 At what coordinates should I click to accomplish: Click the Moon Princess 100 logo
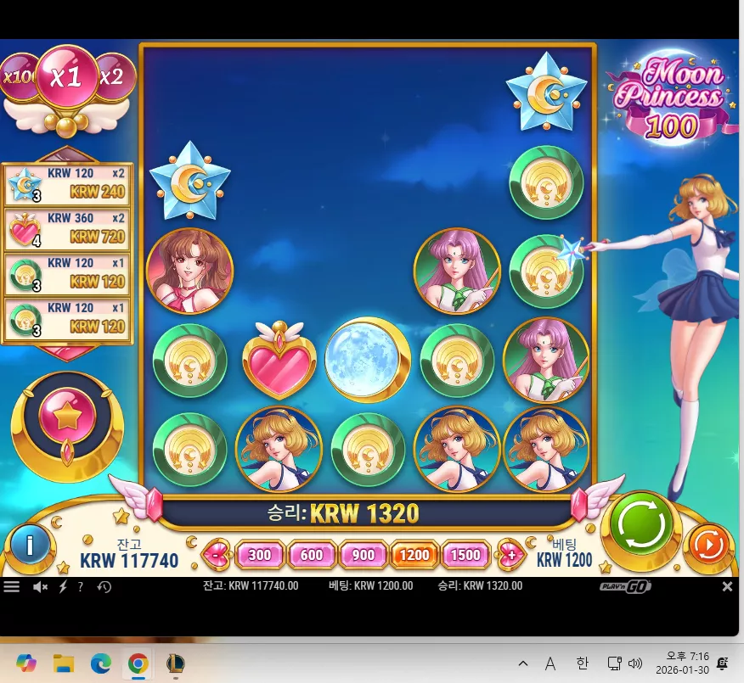tap(672, 98)
